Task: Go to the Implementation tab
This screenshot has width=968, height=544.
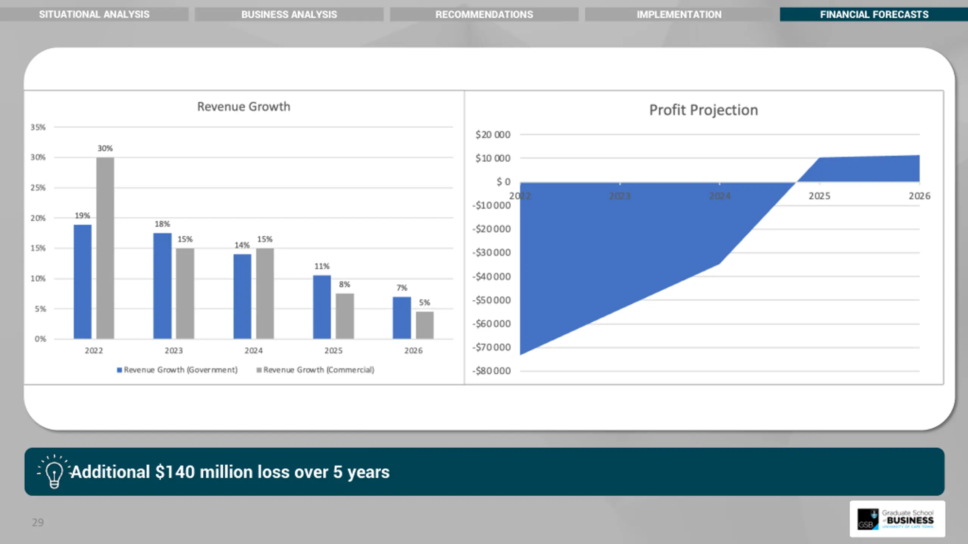Action: 679,14
